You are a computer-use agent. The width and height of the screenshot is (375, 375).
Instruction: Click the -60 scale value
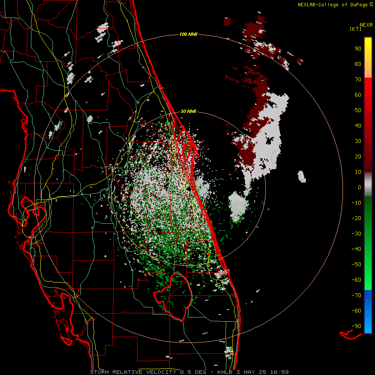[x=356, y=280]
